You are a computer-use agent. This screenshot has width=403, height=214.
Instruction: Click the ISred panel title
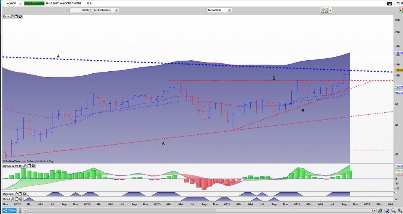tap(6, 199)
